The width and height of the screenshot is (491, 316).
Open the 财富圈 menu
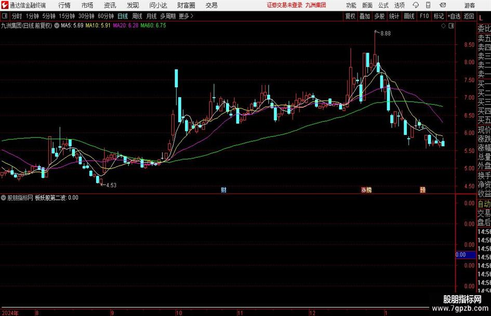click(x=186, y=5)
